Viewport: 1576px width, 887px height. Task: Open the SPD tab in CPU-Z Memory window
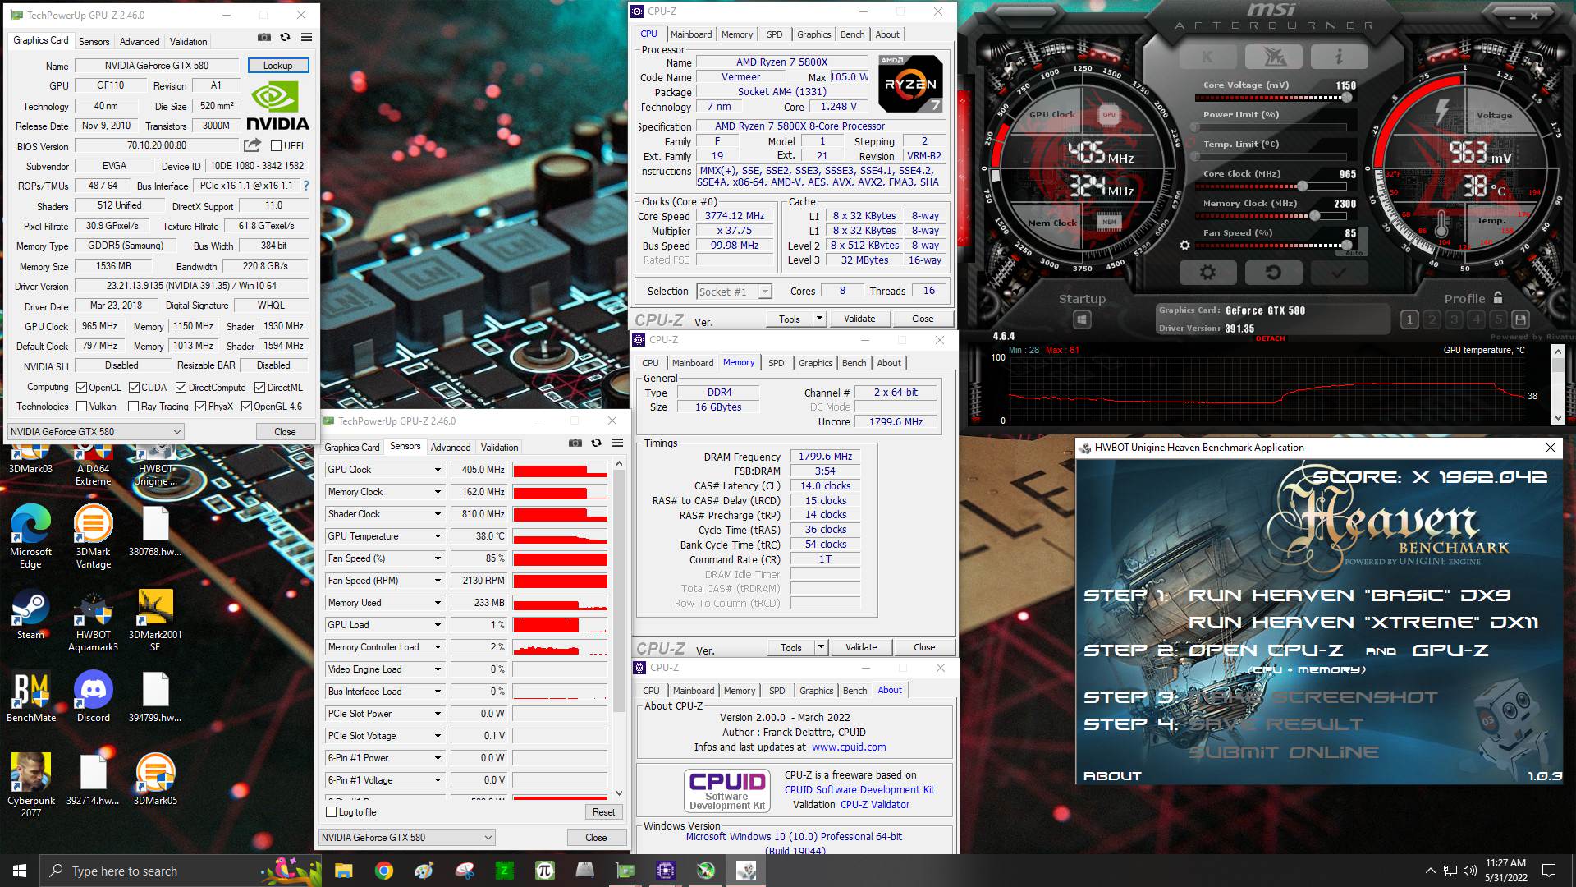point(777,363)
